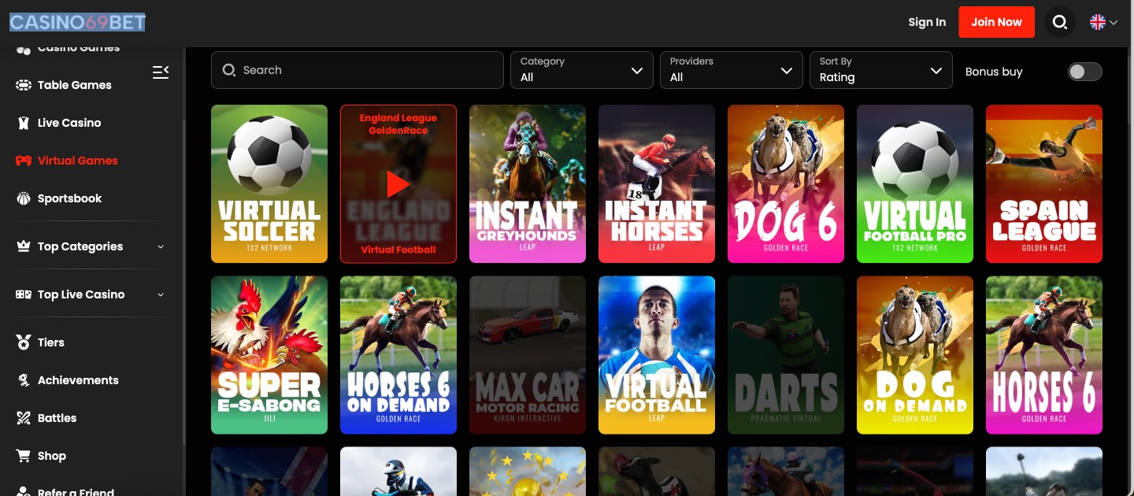Click the Sportsbook basketball icon
Screen dimensions: 1134x496
tap(24, 198)
